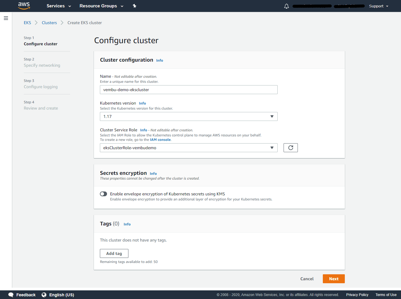Click the cluster Name input field

[189, 90]
